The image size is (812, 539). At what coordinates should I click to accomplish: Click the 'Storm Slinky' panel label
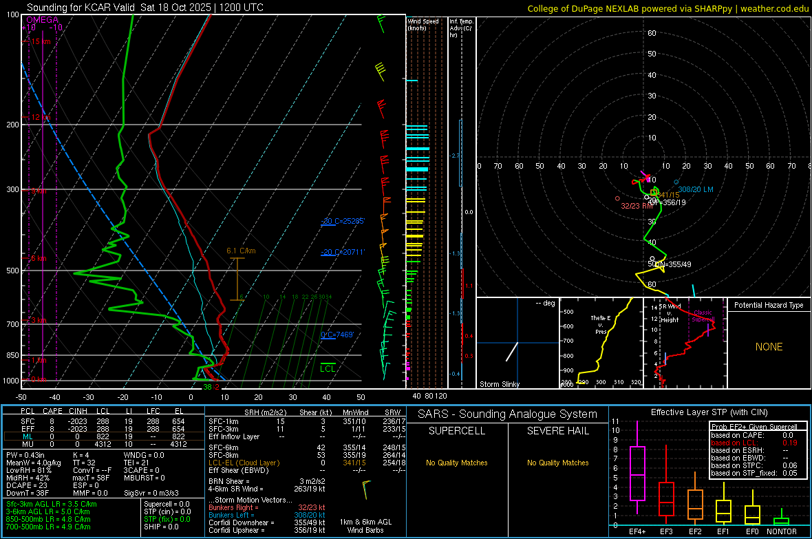click(499, 384)
